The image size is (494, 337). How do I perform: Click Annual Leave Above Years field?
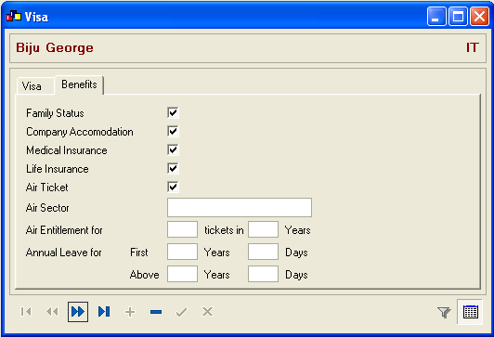pos(182,274)
